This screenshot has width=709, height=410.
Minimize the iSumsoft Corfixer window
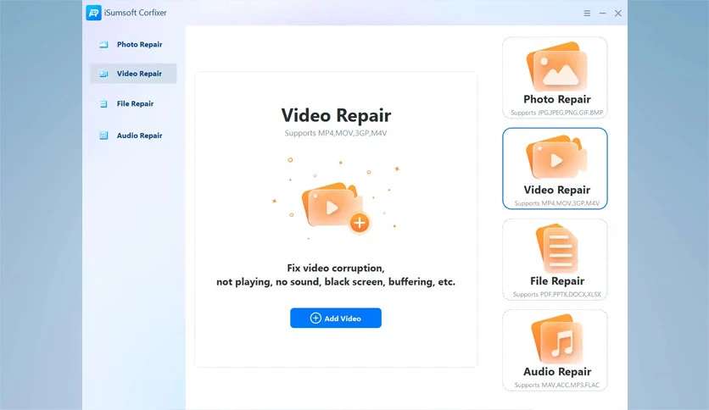click(603, 14)
